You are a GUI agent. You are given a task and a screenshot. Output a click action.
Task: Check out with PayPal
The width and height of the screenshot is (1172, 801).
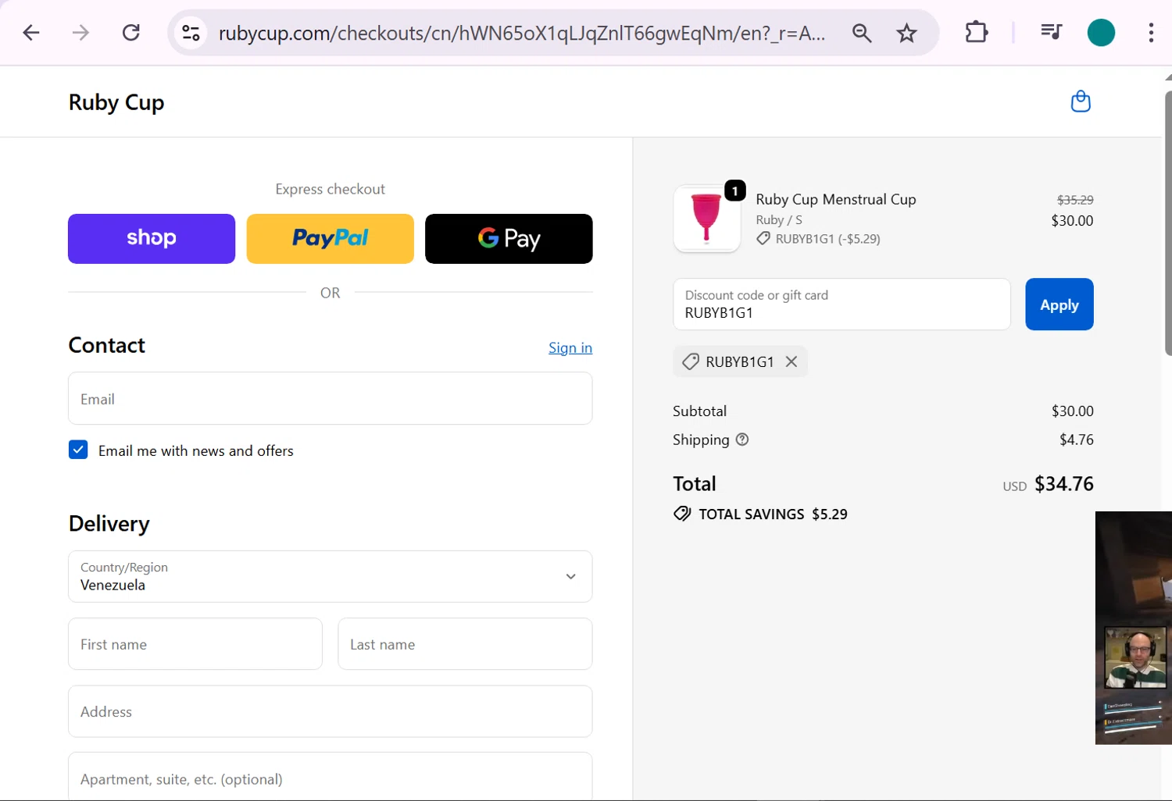[330, 239]
